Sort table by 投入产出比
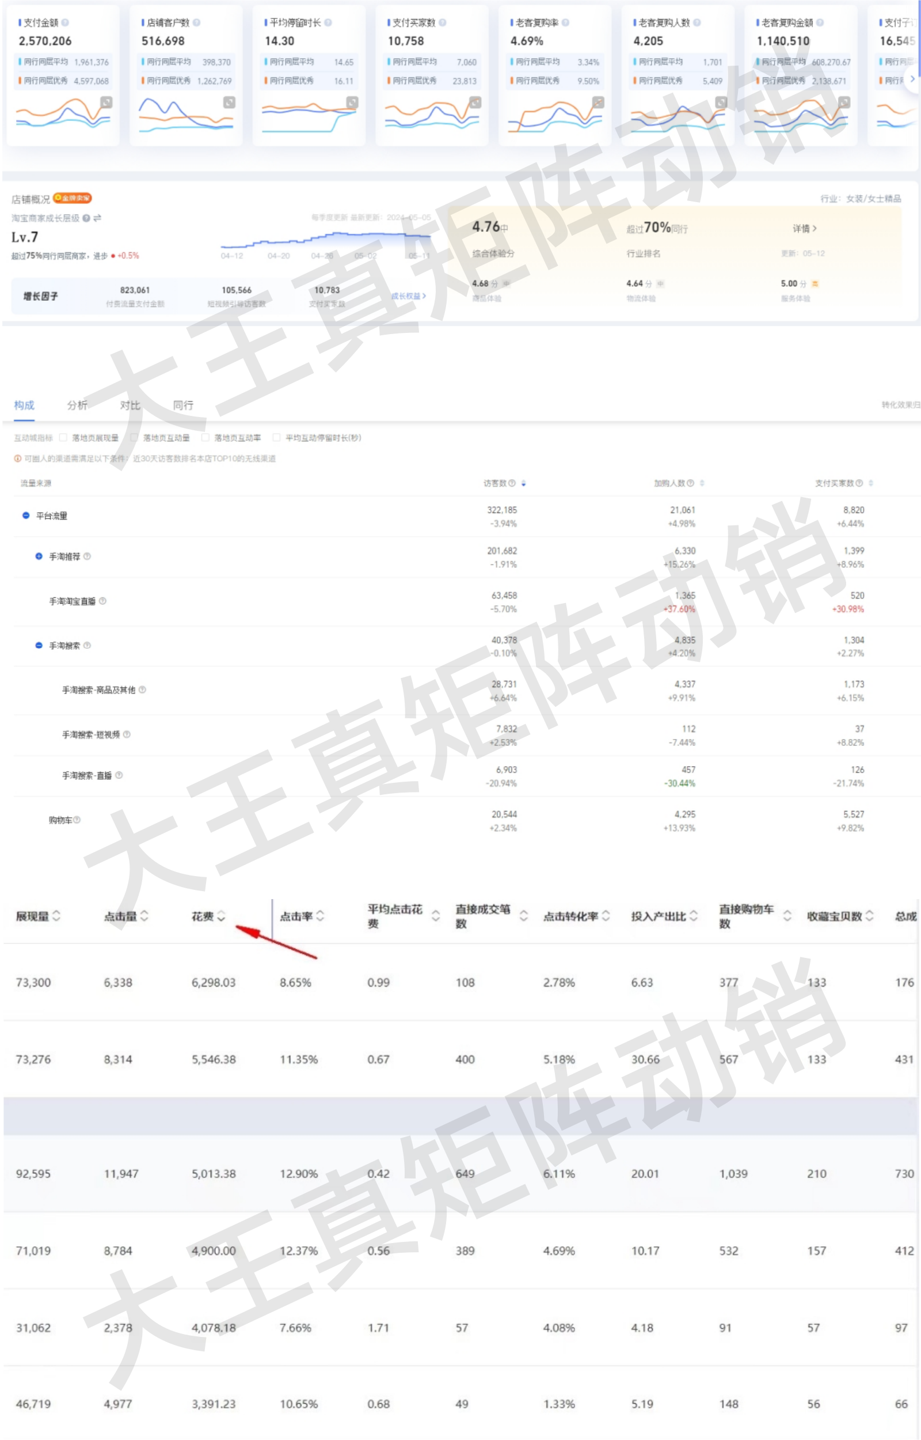Image resolution: width=921 pixels, height=1440 pixels. 694,916
